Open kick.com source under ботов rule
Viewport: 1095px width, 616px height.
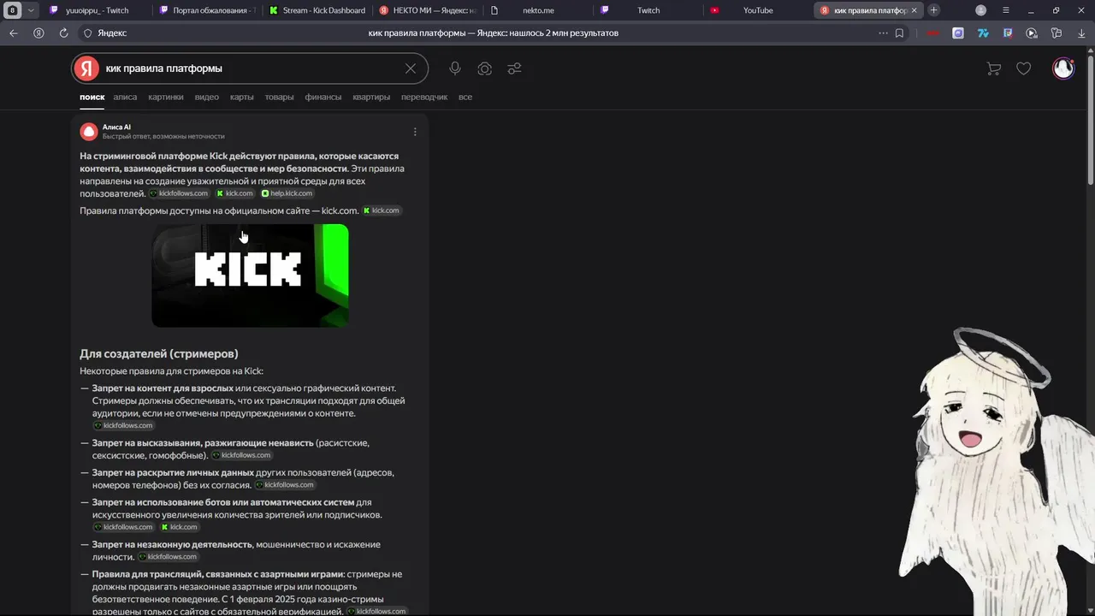point(180,527)
